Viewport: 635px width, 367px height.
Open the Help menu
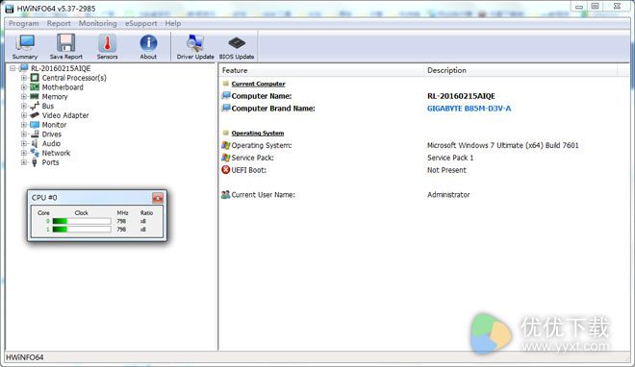[x=173, y=23]
